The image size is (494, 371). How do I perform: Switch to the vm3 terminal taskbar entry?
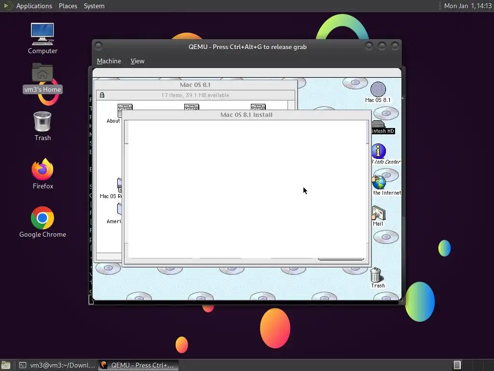(57, 365)
